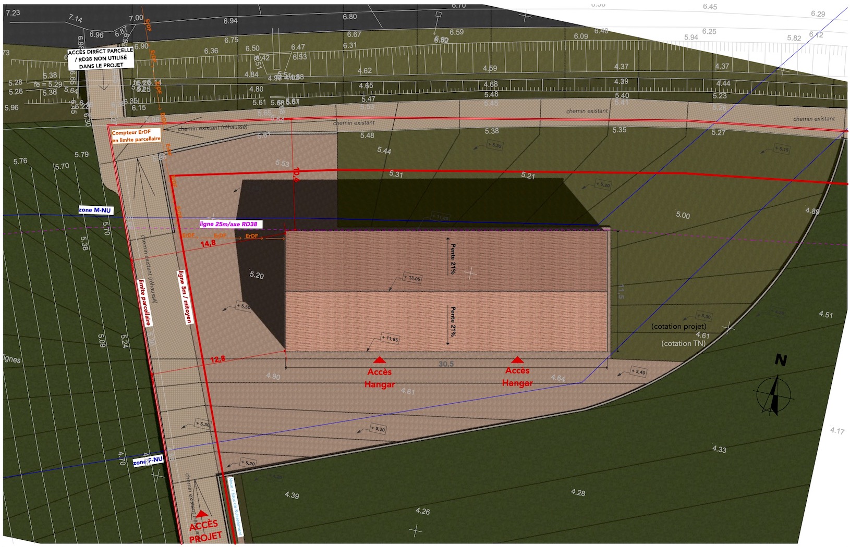Click red triangle above right Accès Hangar
Viewport: 850px width, 547px height.
[x=517, y=359]
